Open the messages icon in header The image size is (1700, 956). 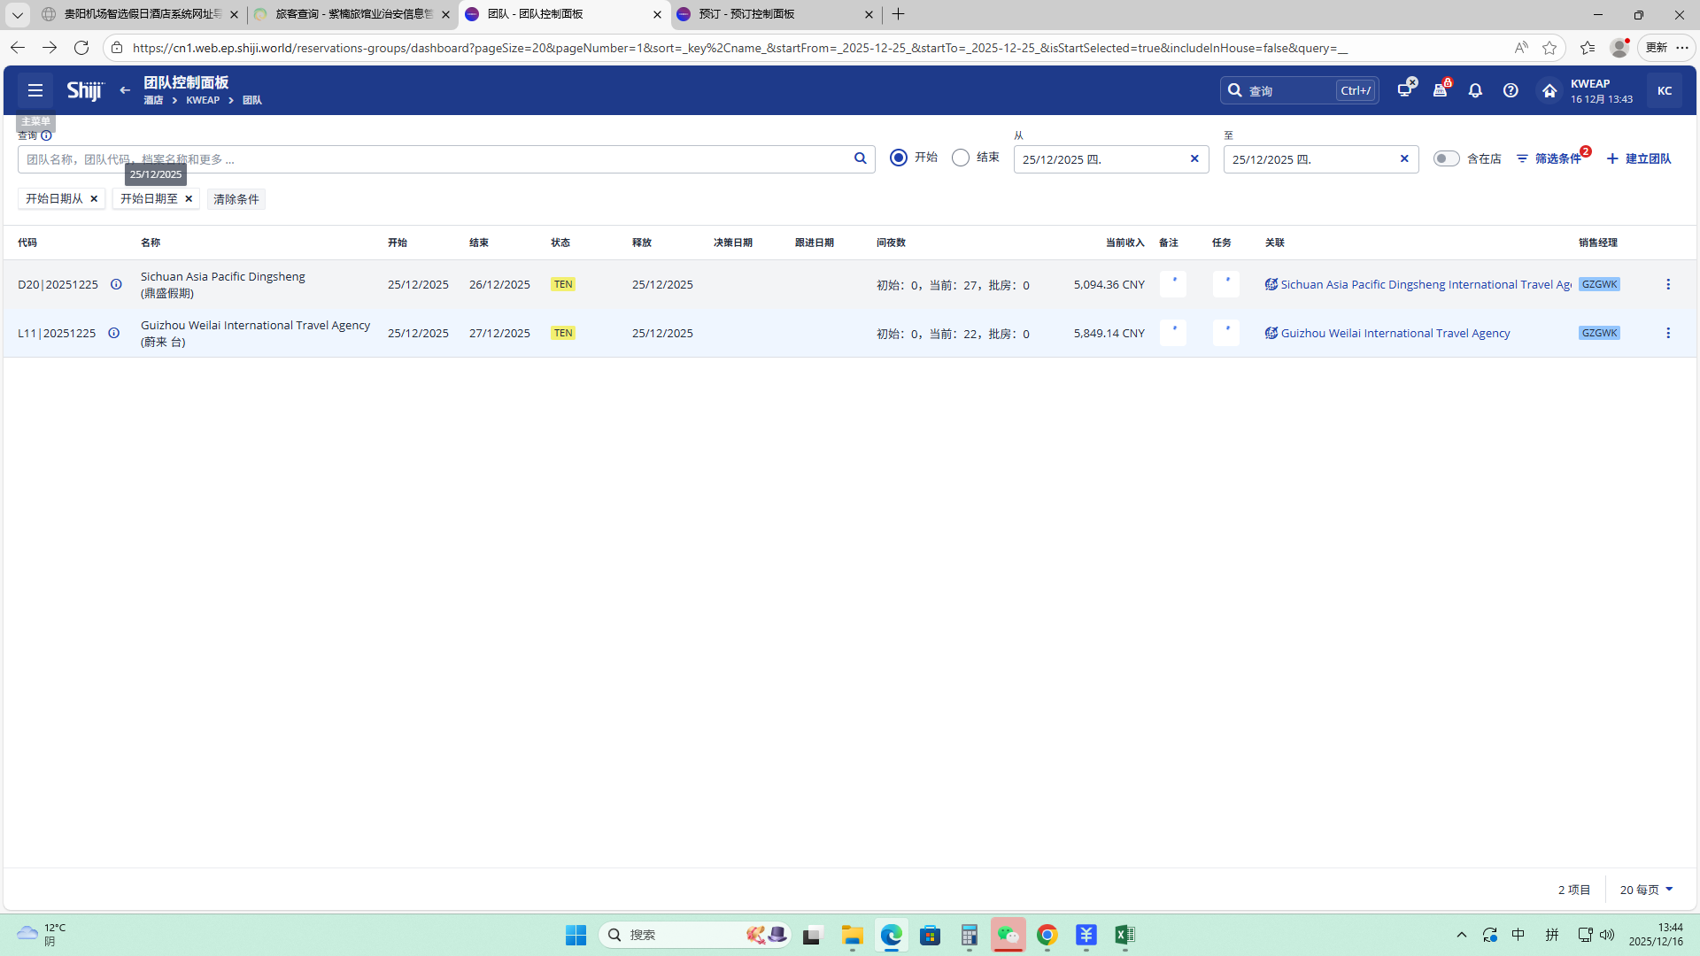pos(1404,90)
